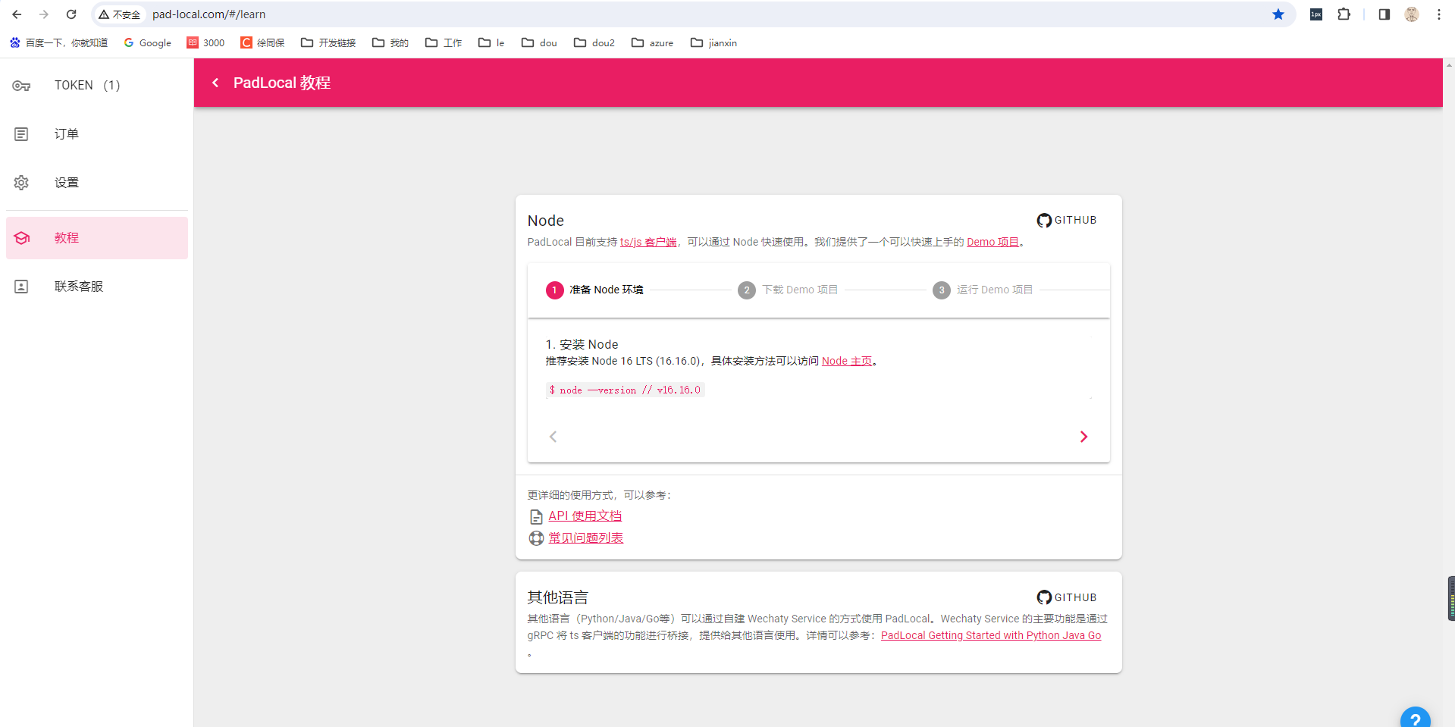Select step 1 准备 Node 环境
The height and width of the screenshot is (727, 1455).
pos(594,290)
